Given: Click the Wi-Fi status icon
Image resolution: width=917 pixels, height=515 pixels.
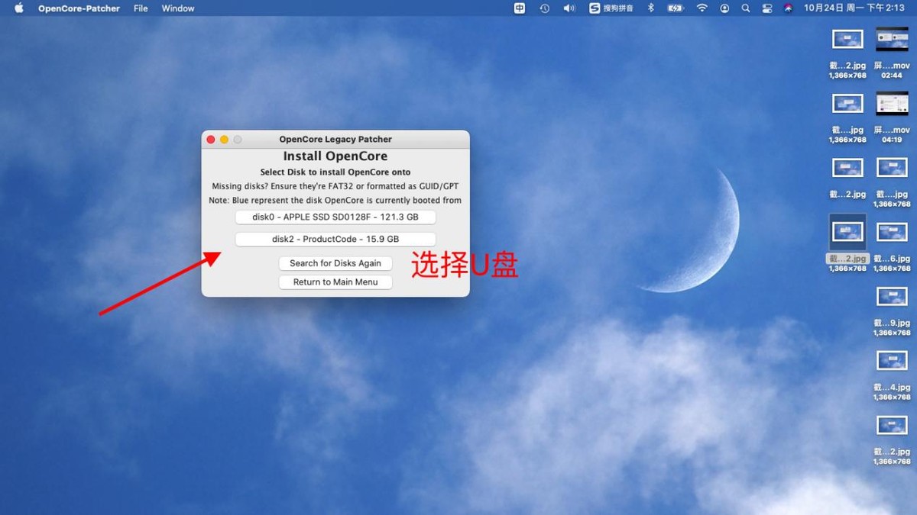Looking at the screenshot, I should tap(702, 8).
